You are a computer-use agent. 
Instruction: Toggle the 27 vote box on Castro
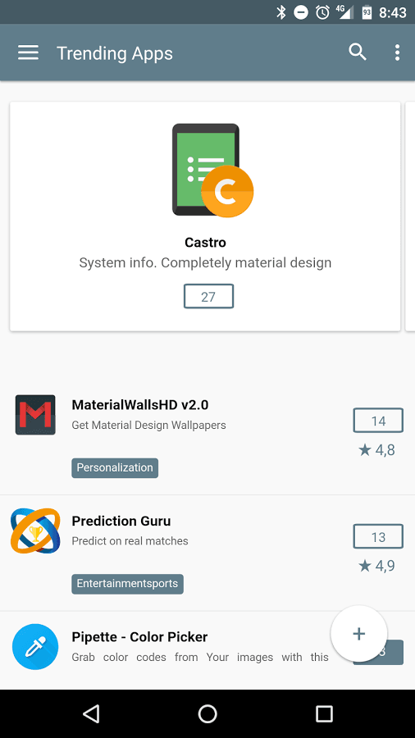(208, 297)
